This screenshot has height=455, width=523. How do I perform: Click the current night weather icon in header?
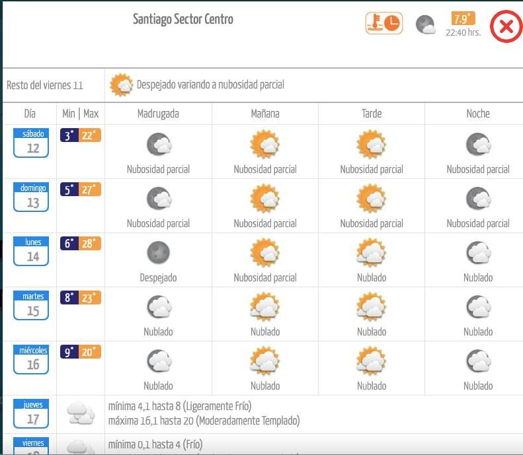pos(425,25)
